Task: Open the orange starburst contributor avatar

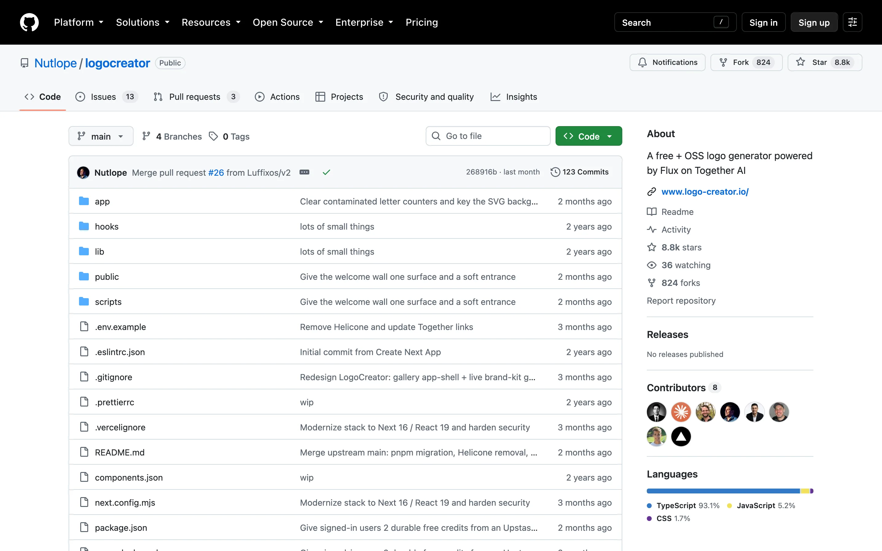Action: coord(681,412)
